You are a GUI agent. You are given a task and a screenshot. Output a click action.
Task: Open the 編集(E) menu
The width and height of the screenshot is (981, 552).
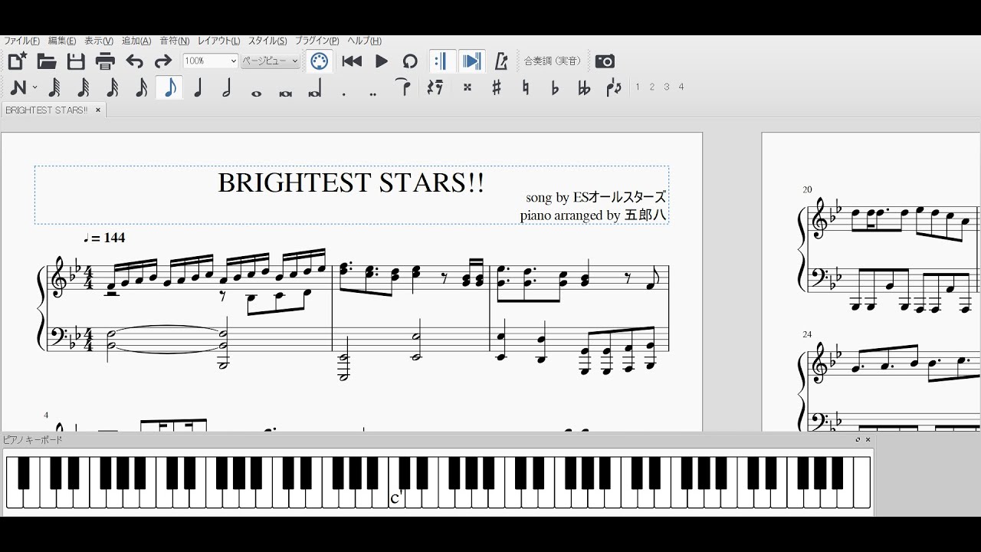point(62,41)
